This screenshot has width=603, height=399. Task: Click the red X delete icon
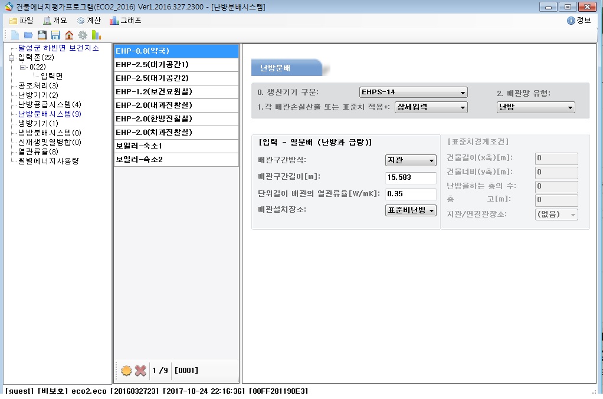click(x=140, y=371)
